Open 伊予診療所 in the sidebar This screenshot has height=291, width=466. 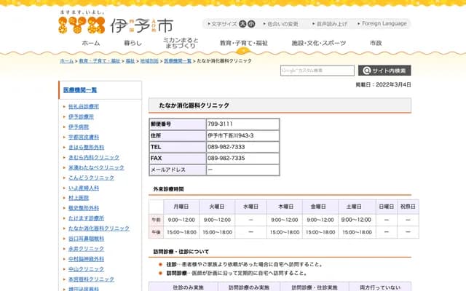pos(81,116)
